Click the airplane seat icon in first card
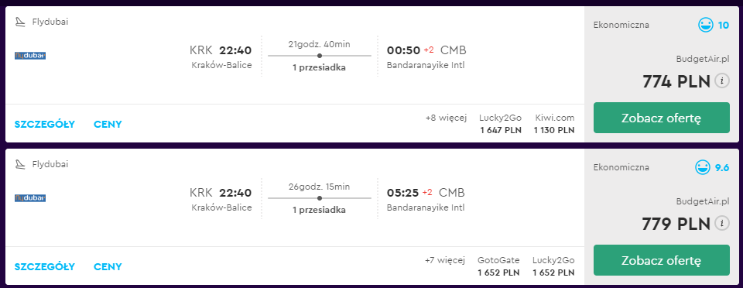Screen dimensions: 743x288 click(x=20, y=22)
